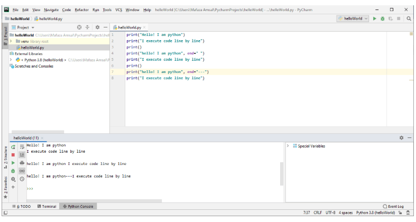The width and height of the screenshot is (416, 222).
Task: Execute current statement in console
Action: [13, 163]
